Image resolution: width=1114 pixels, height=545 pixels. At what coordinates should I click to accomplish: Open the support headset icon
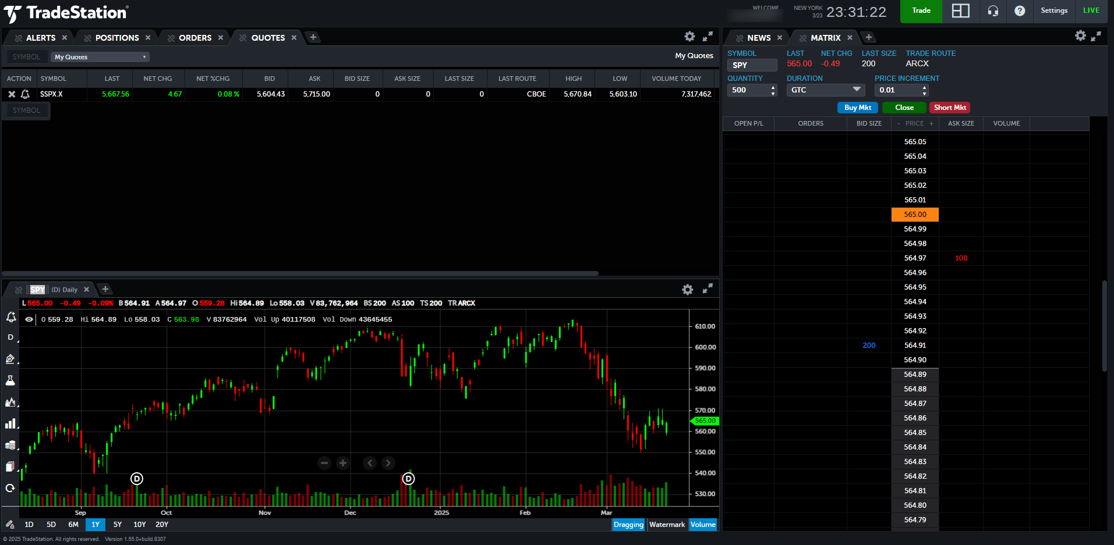[x=993, y=10]
